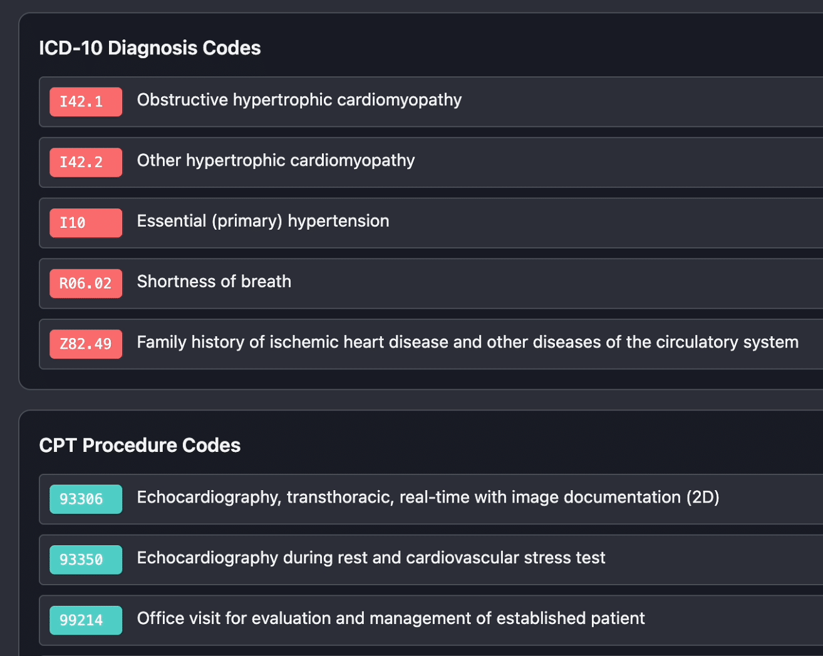Click the CPT Procedure Codes heading
Image resolution: width=823 pixels, height=656 pixels.
tap(140, 446)
